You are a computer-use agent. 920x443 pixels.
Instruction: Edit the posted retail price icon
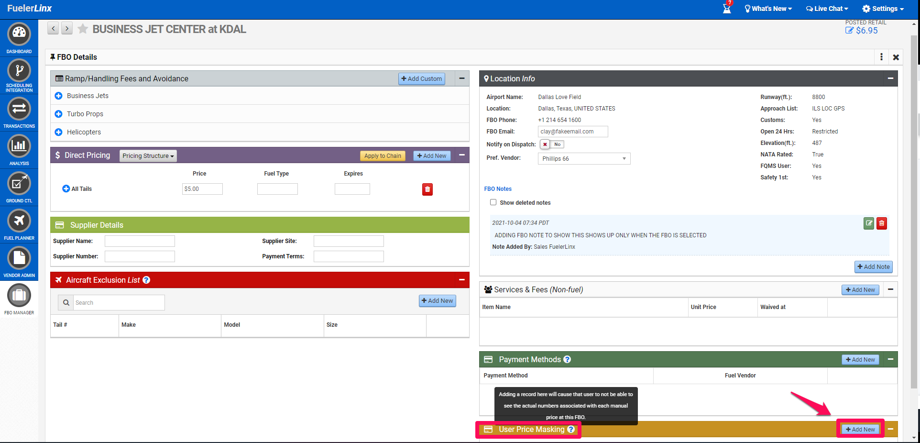click(x=849, y=31)
